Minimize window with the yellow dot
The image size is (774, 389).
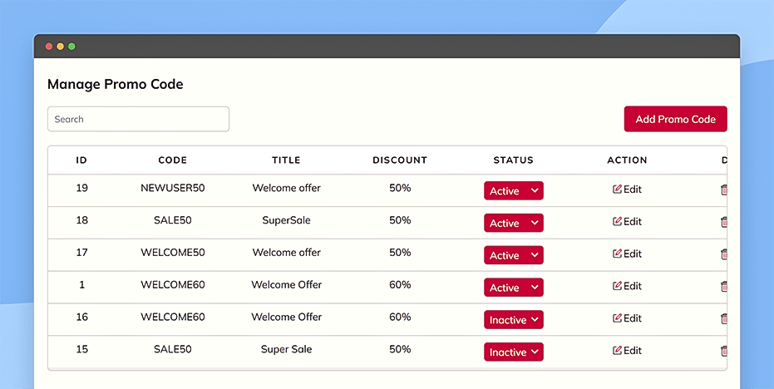tap(60, 47)
